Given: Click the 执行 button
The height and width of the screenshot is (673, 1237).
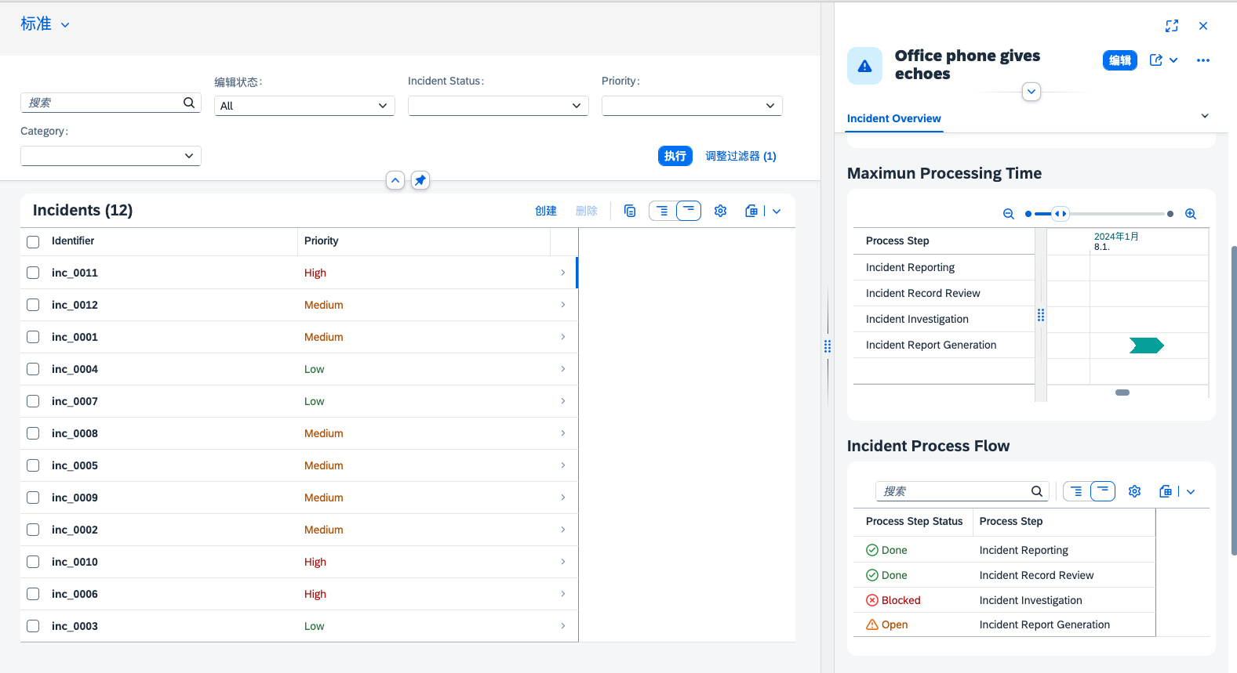Looking at the screenshot, I should point(675,156).
